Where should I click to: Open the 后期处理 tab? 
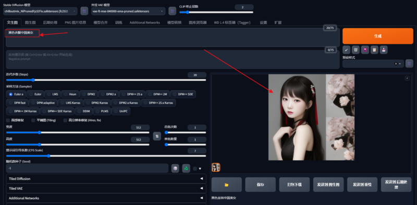tap(50, 22)
